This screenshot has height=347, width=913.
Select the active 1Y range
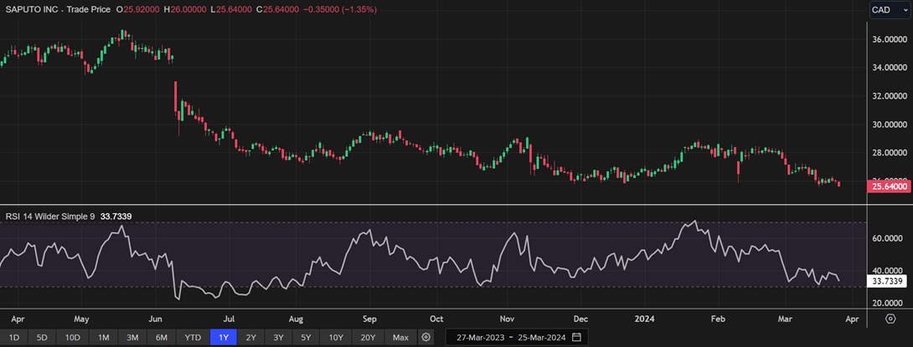tap(224, 337)
